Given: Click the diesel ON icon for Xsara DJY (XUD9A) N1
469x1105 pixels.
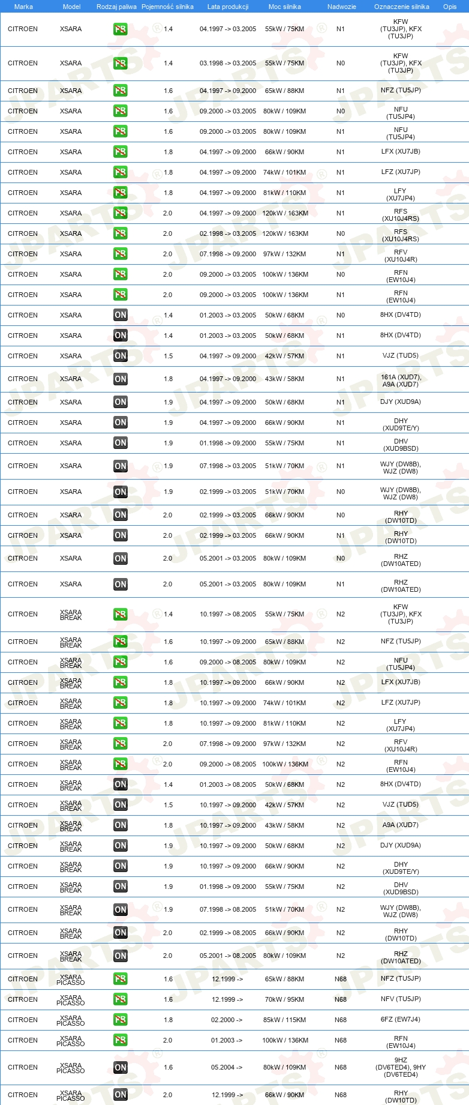Looking at the screenshot, I should tap(121, 402).
